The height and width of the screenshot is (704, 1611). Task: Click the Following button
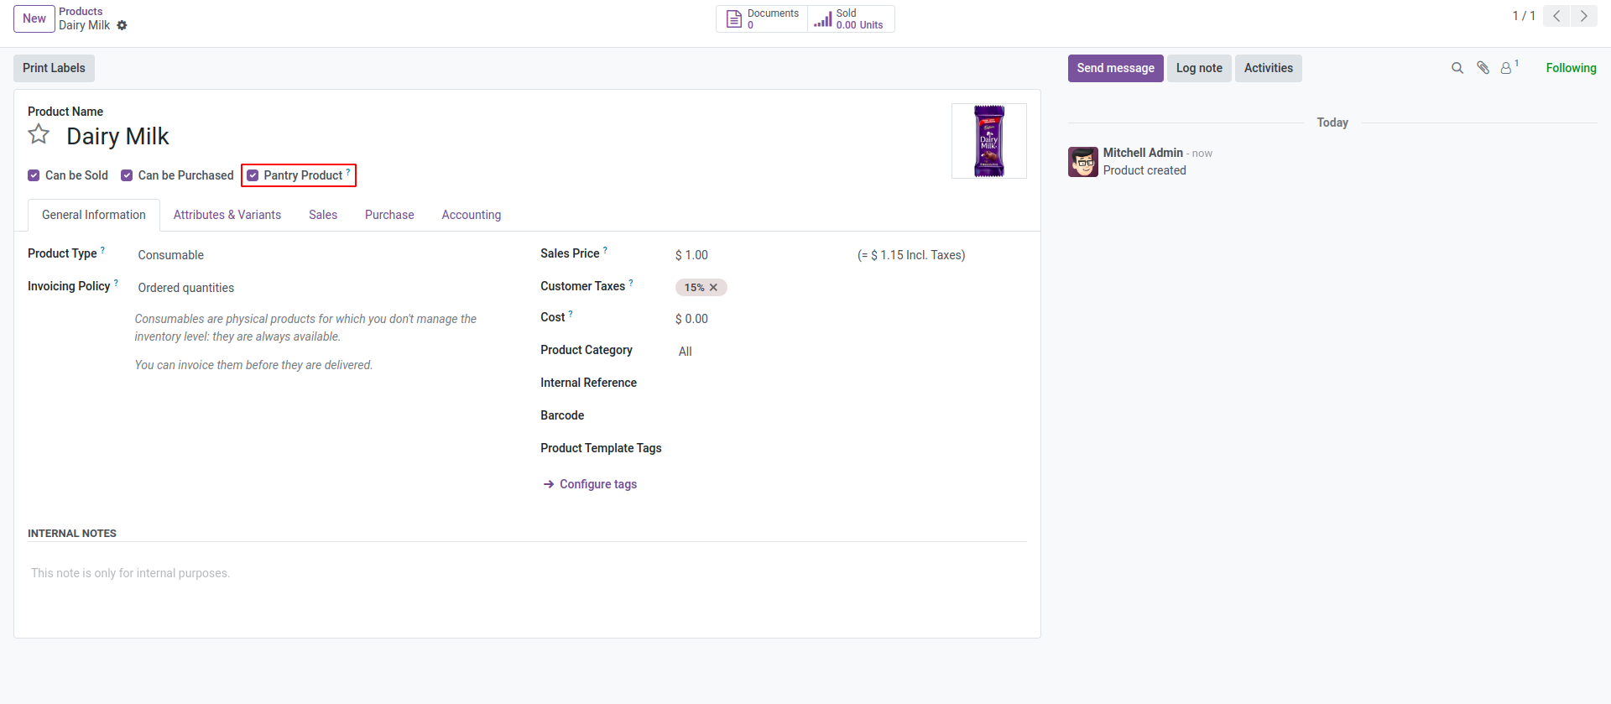1571,68
